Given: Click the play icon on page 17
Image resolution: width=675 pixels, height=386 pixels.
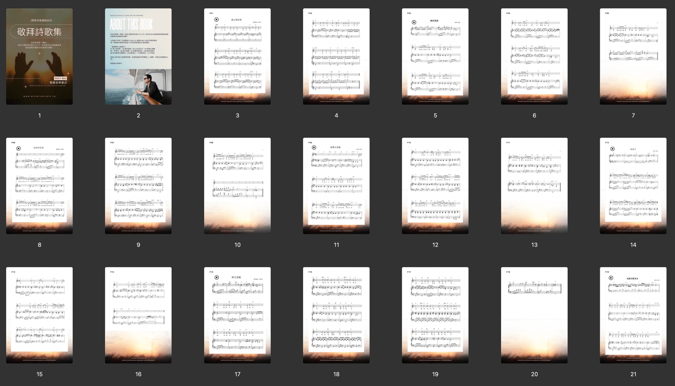Looking at the screenshot, I should point(216,277).
